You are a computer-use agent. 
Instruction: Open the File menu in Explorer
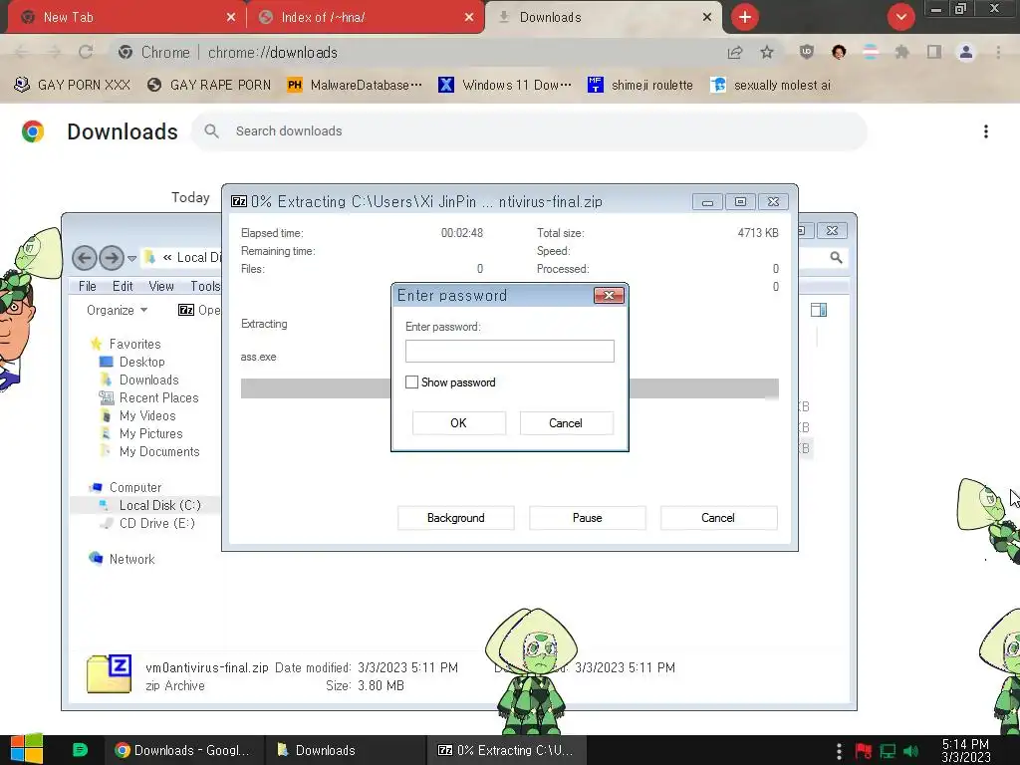88,286
